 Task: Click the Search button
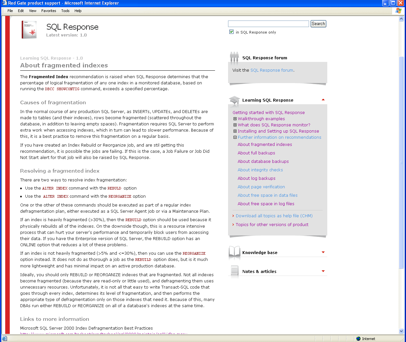pyautogui.click(x=318, y=24)
